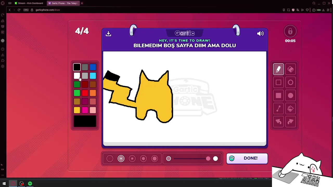Image resolution: width=333 pixels, height=187 pixels.
Task: Choose the filled ellipse shape tool
Action: (291, 96)
